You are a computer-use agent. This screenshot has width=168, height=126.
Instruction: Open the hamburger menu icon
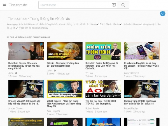(4, 5)
